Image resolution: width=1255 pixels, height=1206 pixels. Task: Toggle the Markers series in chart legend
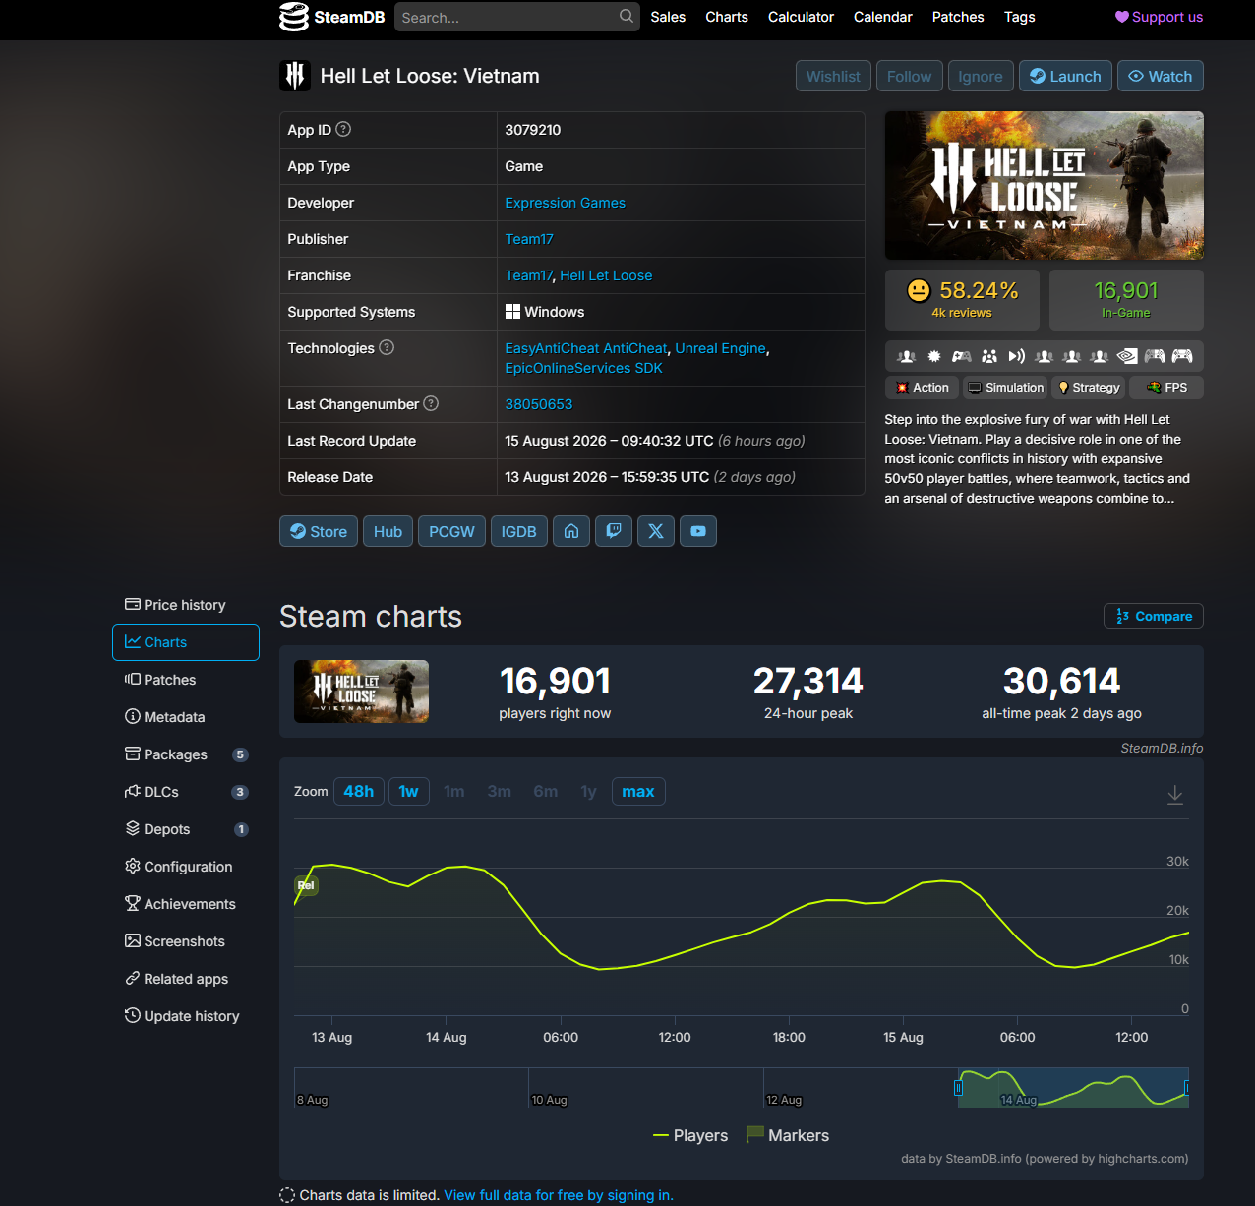[788, 1135]
